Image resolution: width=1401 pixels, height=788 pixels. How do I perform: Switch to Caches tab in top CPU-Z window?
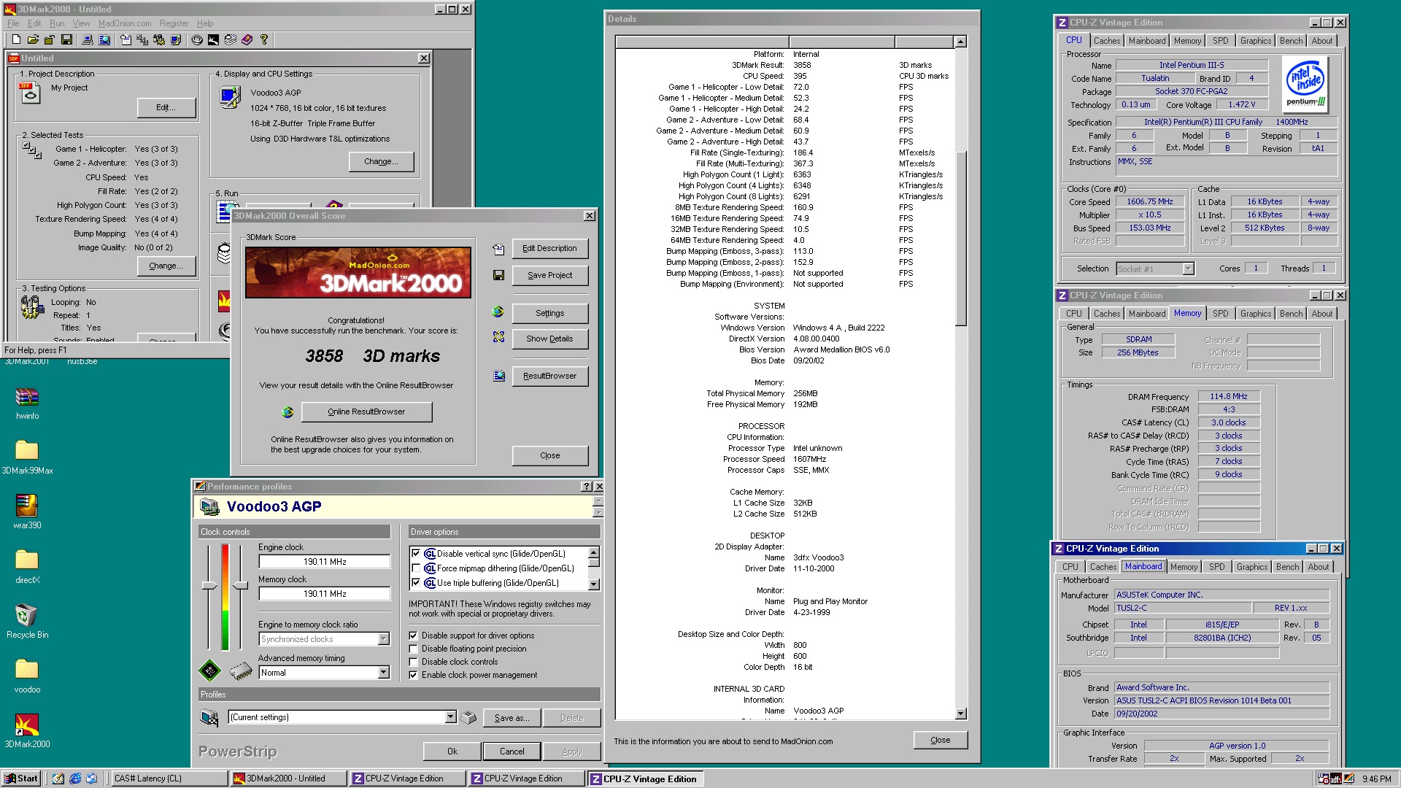[x=1106, y=41]
